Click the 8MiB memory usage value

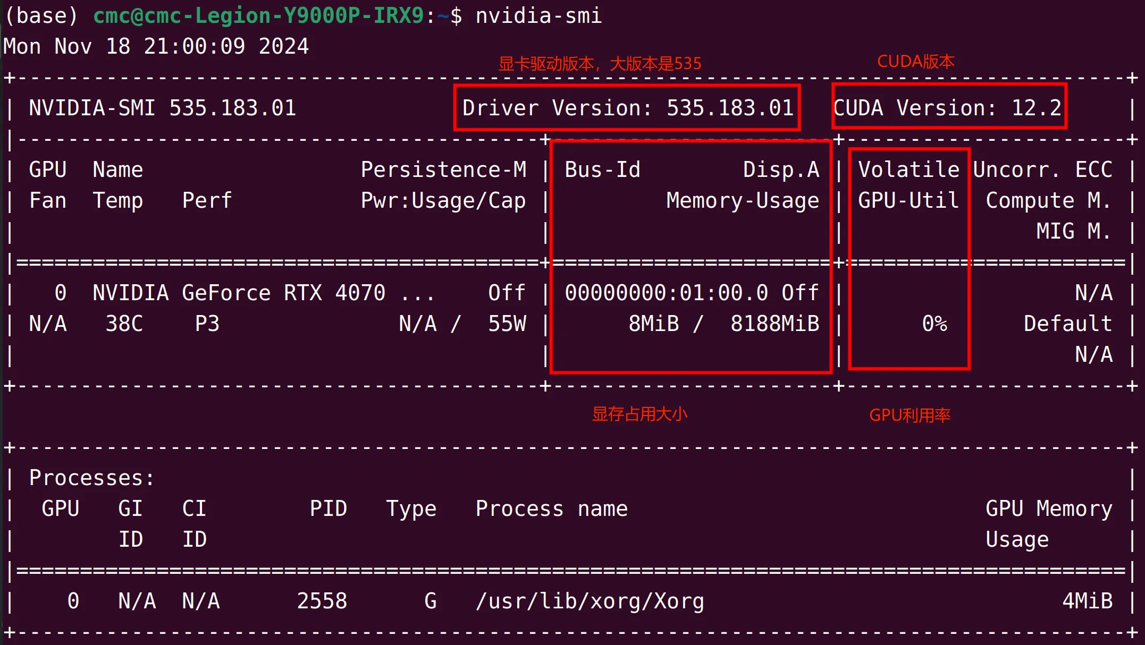[653, 324]
